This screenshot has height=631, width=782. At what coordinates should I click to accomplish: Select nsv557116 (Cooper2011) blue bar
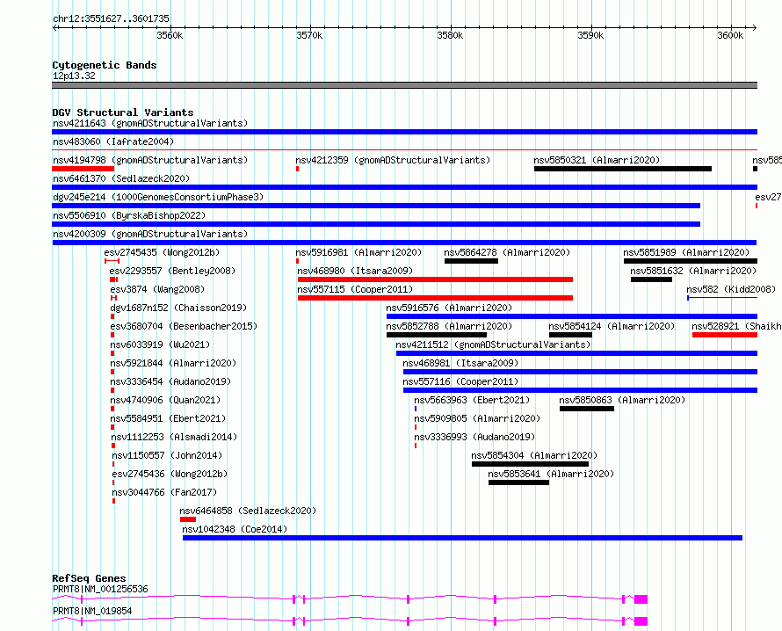click(581, 390)
